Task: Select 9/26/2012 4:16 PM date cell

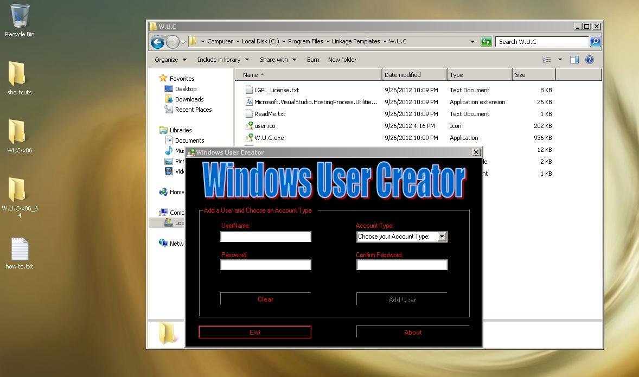Action: tap(410, 126)
